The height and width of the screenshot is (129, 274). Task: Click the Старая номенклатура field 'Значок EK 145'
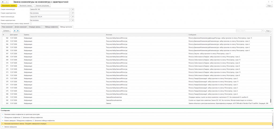click(x=50, y=9)
